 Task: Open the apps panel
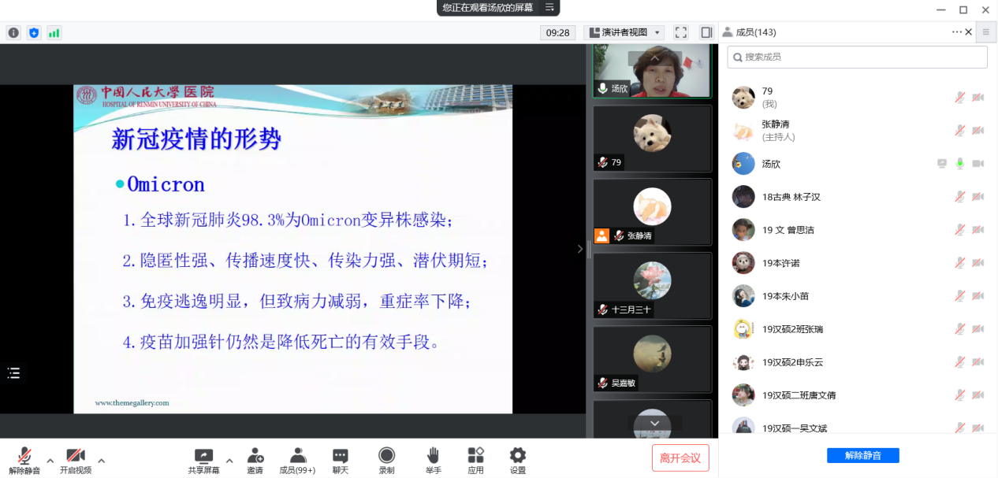click(x=475, y=460)
